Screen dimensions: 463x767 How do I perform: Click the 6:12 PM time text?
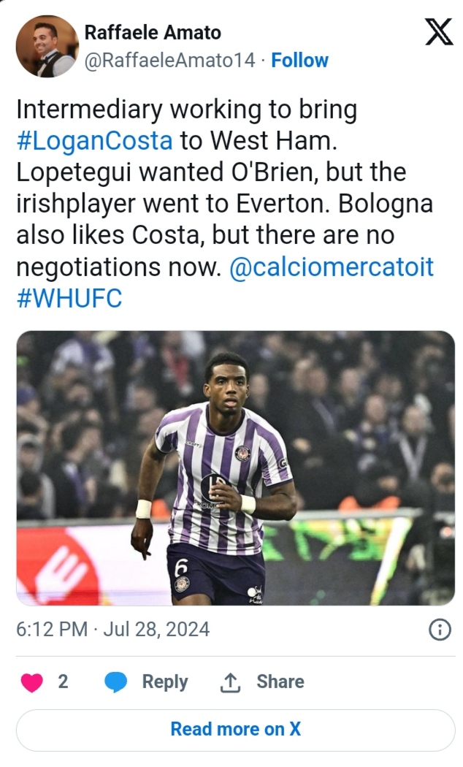tap(52, 630)
